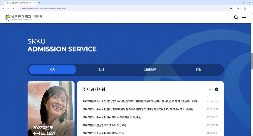
Task: Switch to the 정시 tab
Action: tap(101, 70)
